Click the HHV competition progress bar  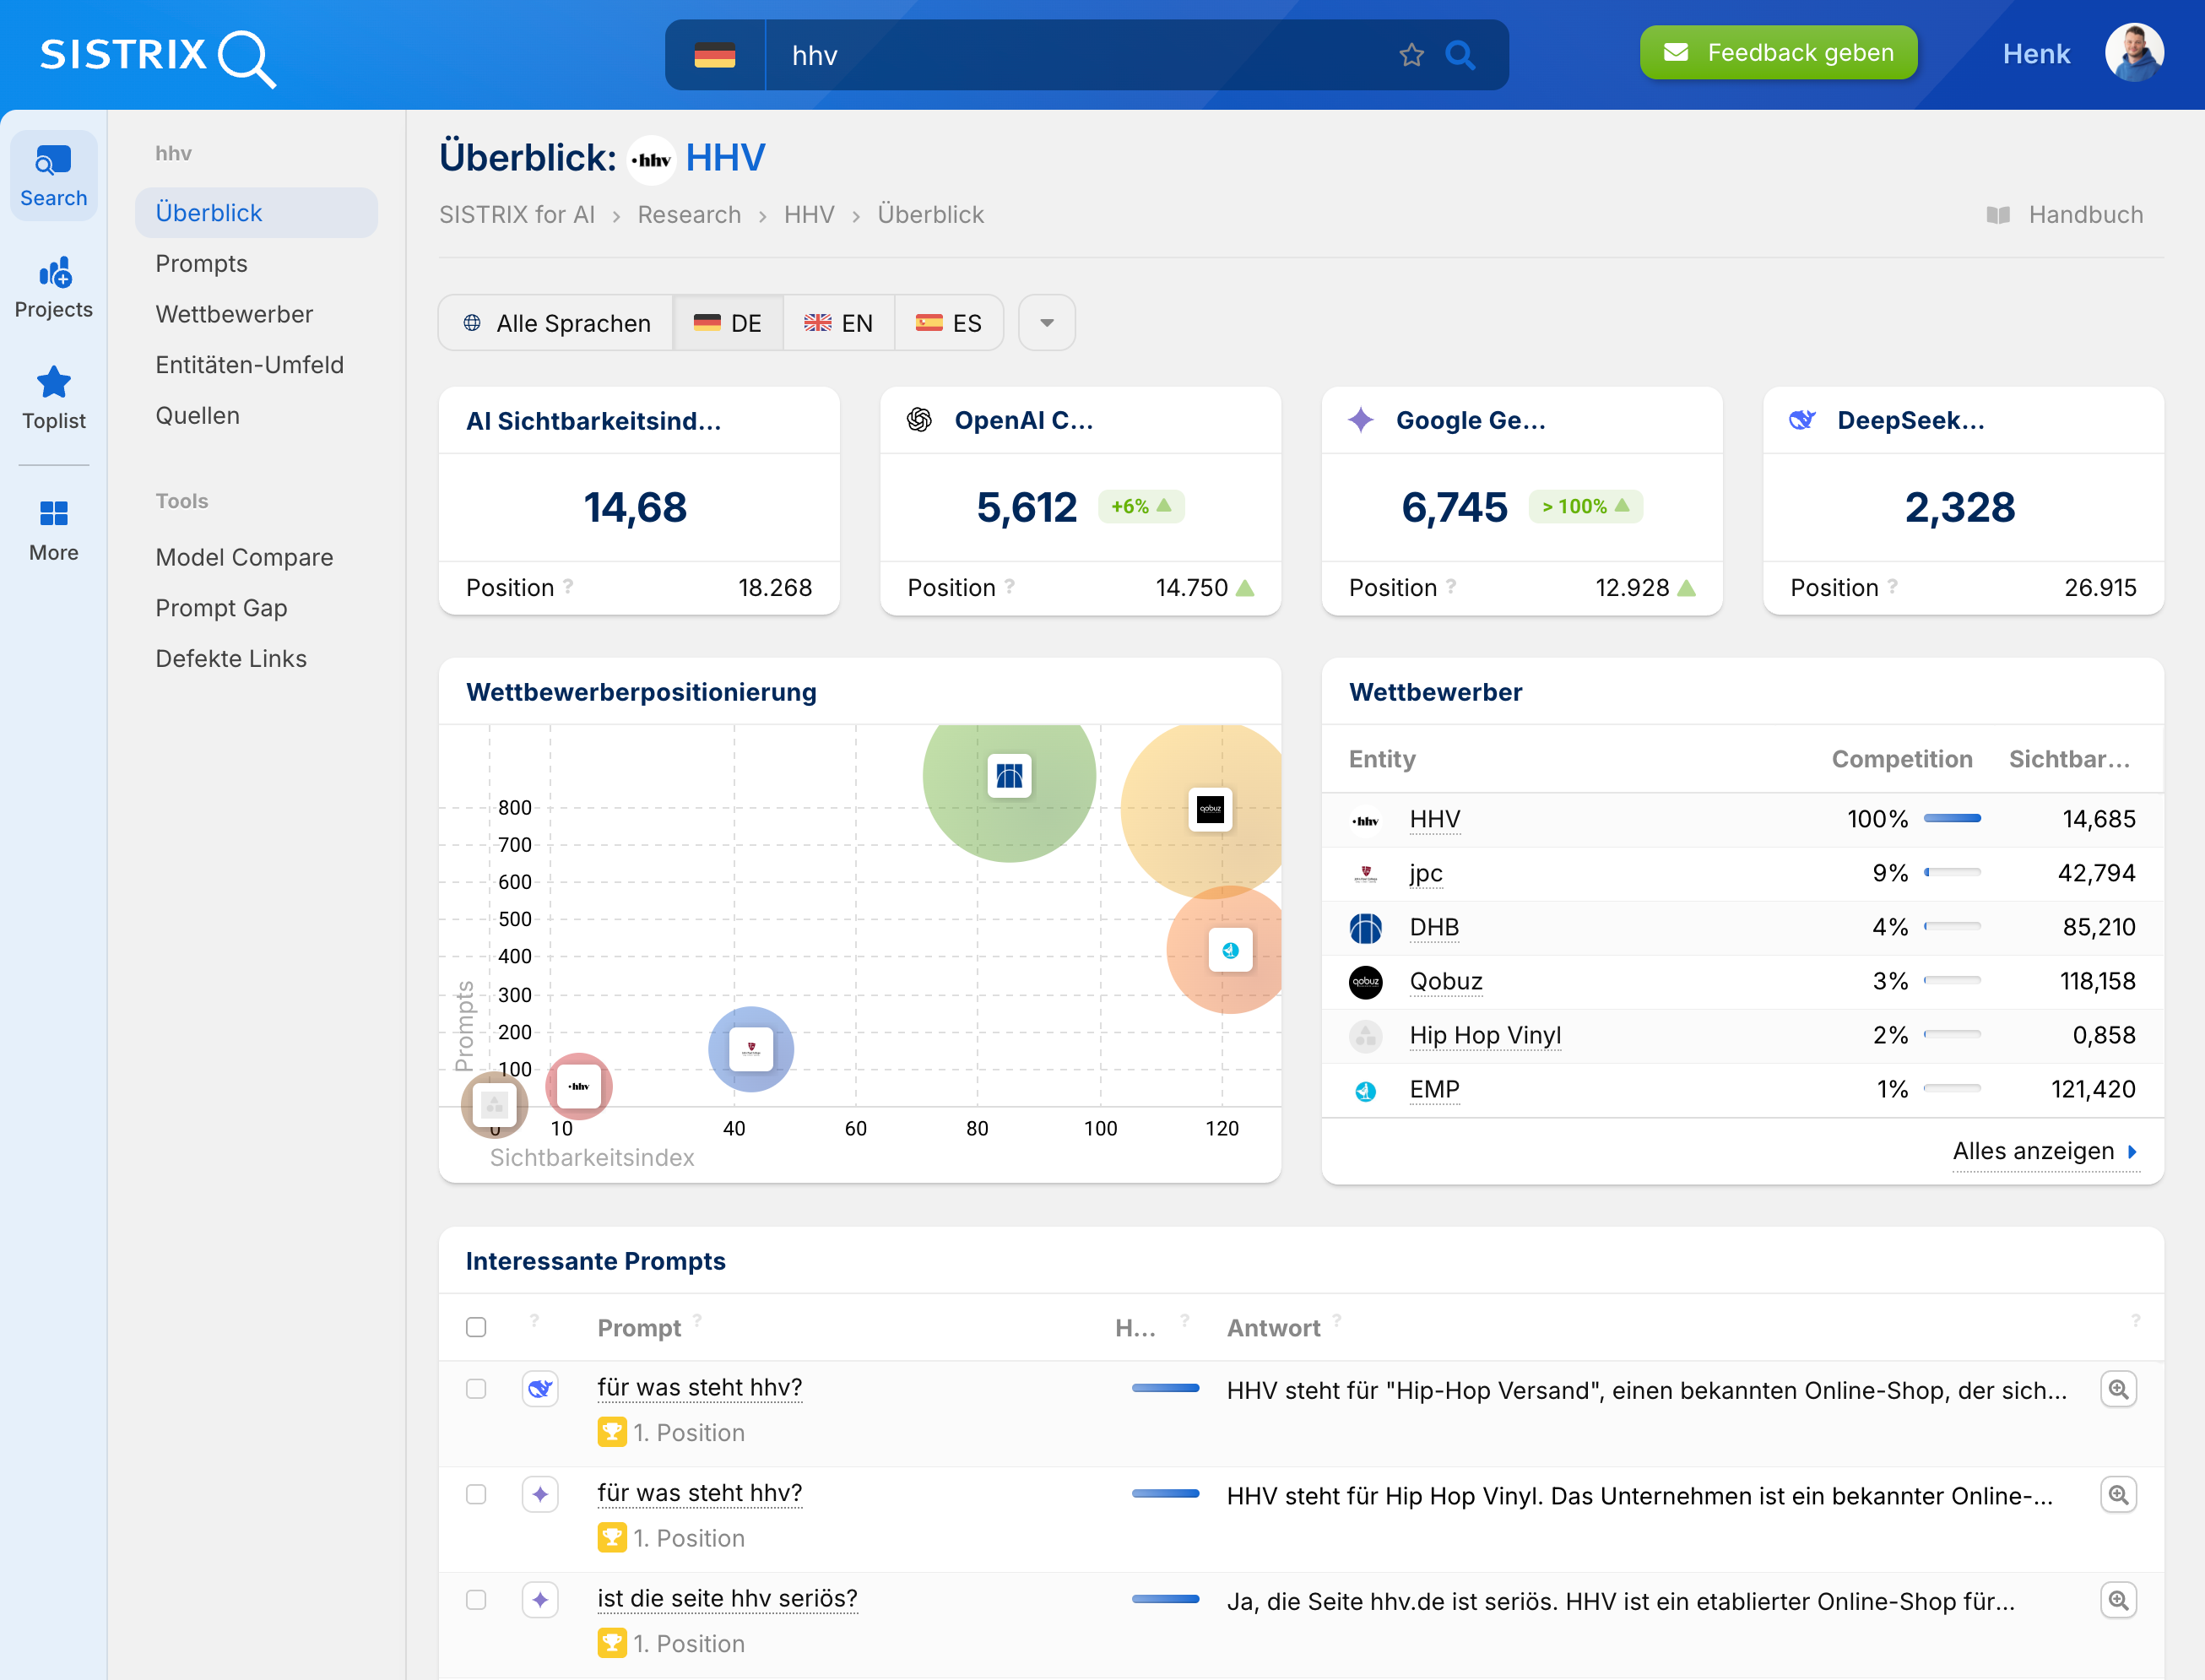point(1951,819)
